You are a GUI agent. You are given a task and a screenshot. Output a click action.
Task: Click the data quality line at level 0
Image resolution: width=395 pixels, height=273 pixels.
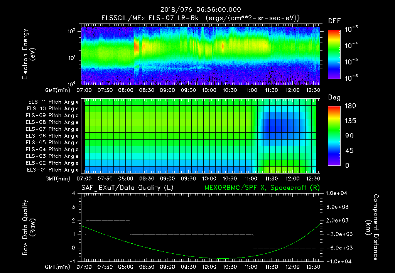[284, 248]
